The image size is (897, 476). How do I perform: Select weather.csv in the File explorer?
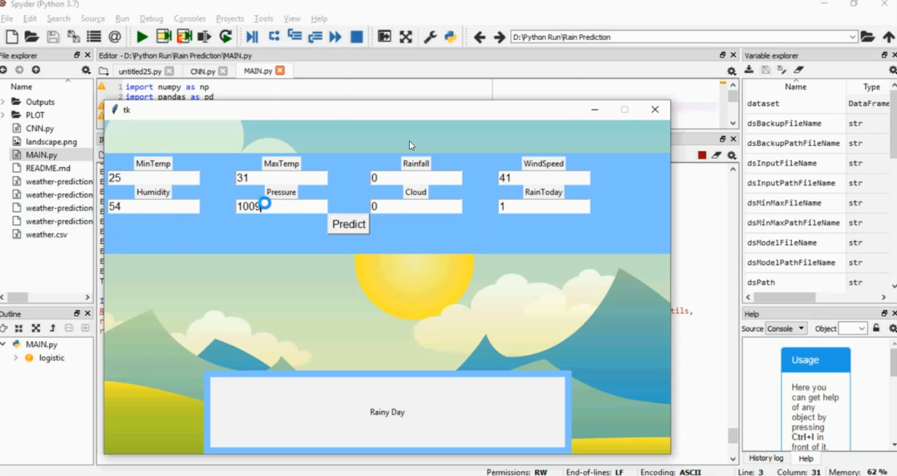pos(46,234)
